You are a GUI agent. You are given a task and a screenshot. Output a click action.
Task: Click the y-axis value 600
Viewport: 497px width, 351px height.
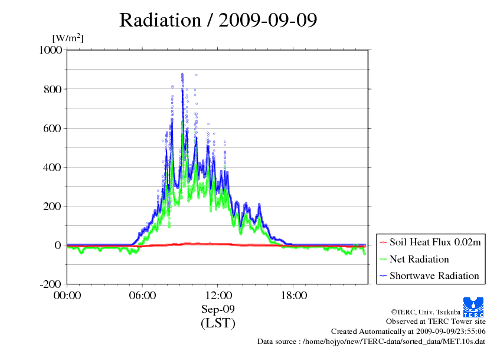(x=53, y=128)
